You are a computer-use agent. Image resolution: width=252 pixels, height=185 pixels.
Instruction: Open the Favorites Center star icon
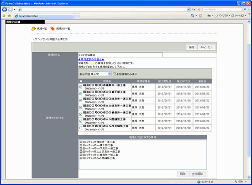(4, 16)
